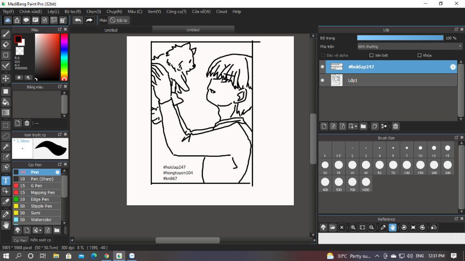
Task: Open the add-brush dropdown in brush panel
Action: pos(40,230)
